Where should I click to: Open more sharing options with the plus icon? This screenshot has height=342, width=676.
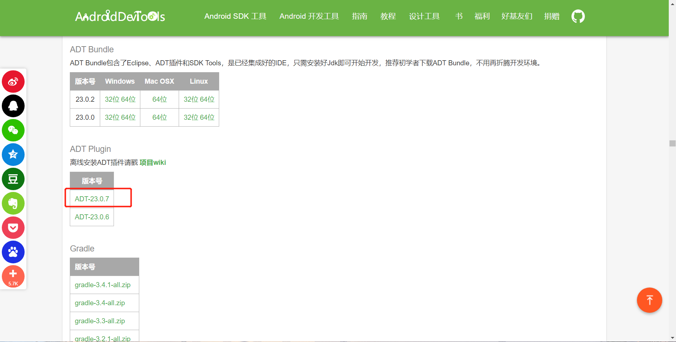(x=13, y=276)
